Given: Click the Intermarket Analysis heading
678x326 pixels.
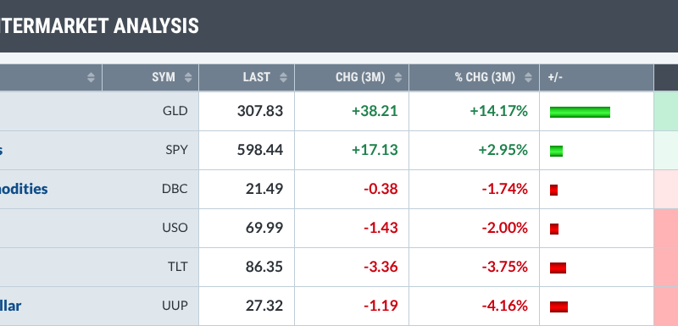Looking at the screenshot, I should 99,26.
